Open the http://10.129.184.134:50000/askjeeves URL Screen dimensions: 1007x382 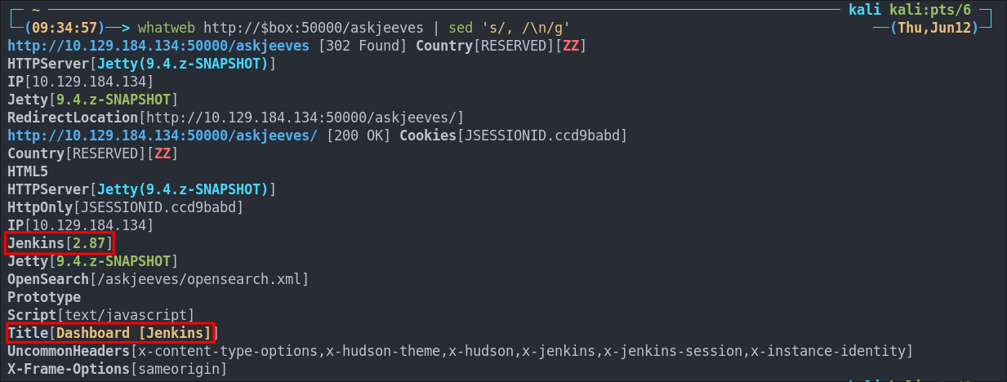coord(158,45)
